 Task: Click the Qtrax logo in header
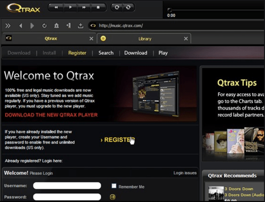23,8
